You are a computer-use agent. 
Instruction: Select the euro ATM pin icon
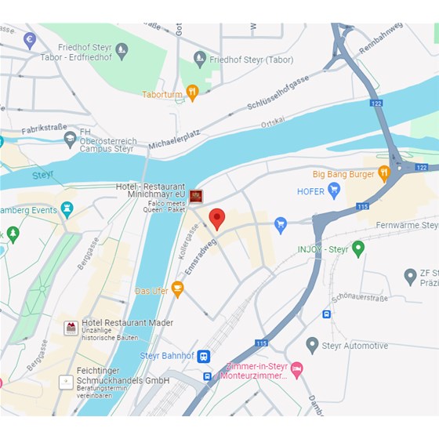[x=30, y=41]
